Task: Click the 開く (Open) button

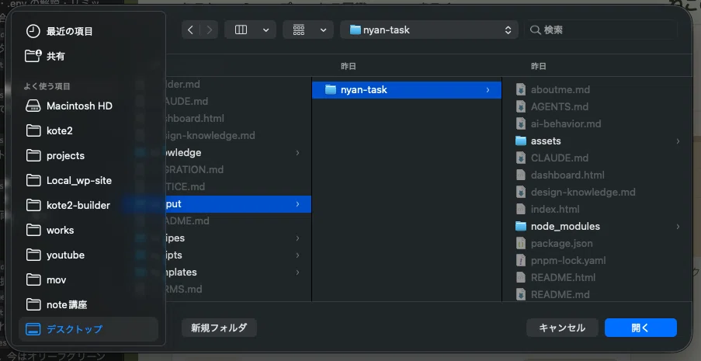Action: [x=640, y=328]
